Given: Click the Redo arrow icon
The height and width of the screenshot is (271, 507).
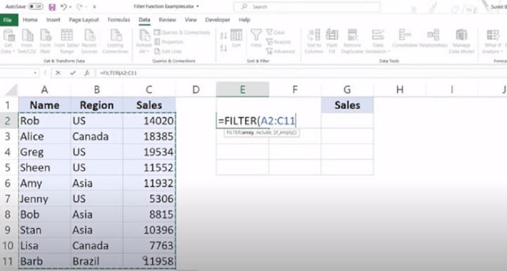Looking at the screenshot, I should [80, 7].
